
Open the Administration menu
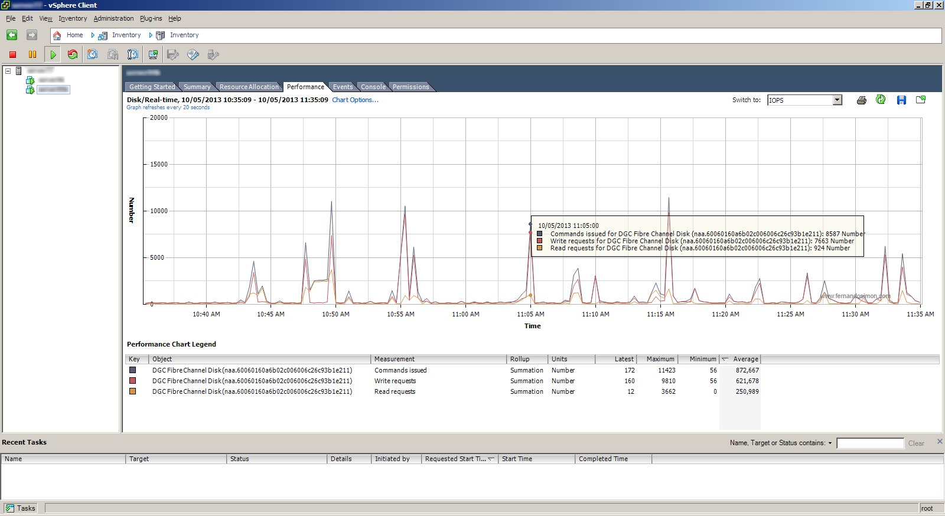tap(113, 19)
